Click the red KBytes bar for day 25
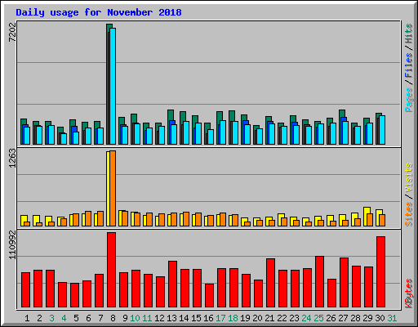The image size is (418, 327). [x=319, y=282]
